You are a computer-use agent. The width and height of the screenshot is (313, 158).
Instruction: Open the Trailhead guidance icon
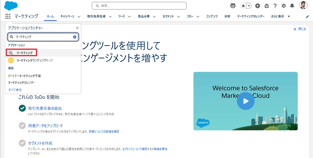point(267,6)
